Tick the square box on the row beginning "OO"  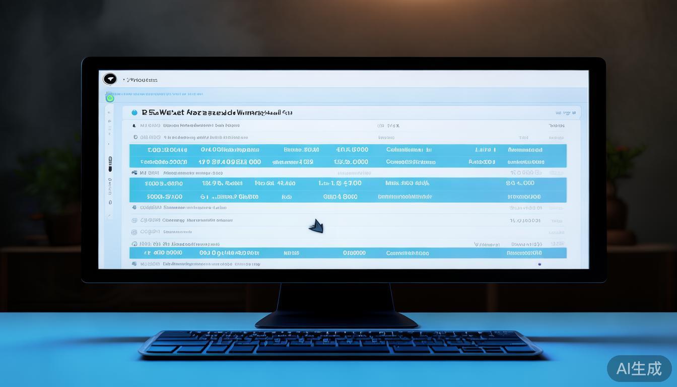pyautogui.click(x=134, y=232)
